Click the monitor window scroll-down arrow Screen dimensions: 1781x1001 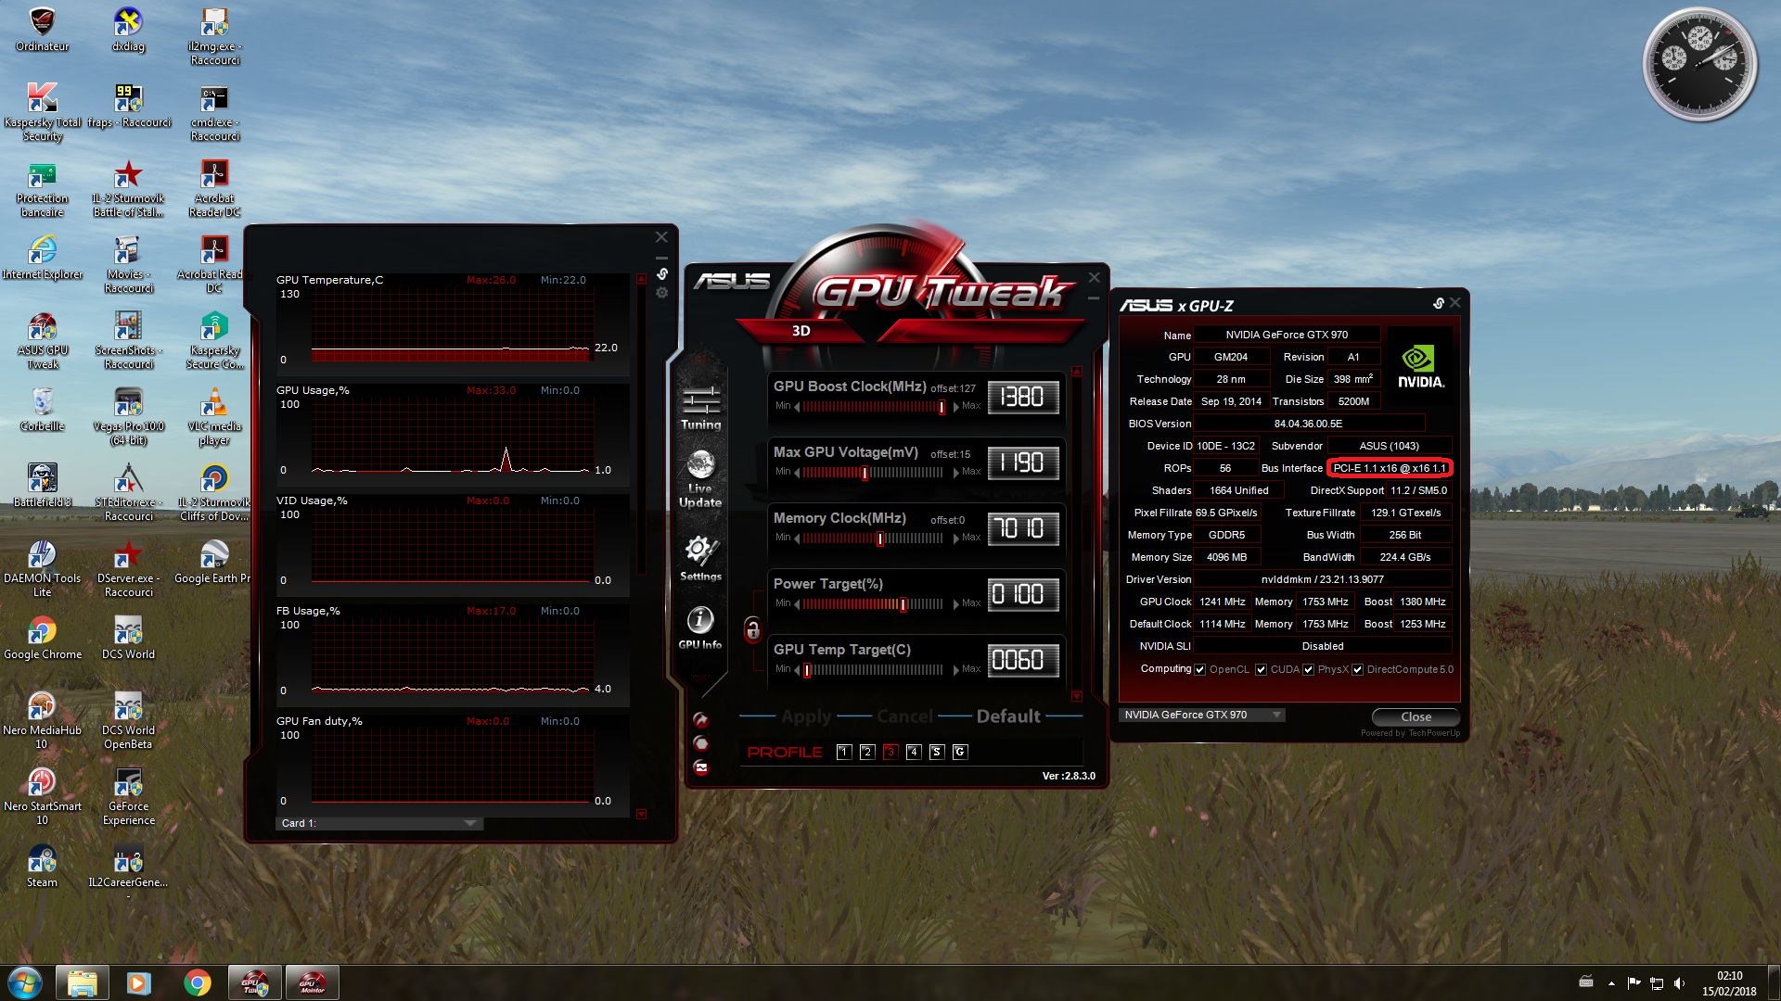641,814
